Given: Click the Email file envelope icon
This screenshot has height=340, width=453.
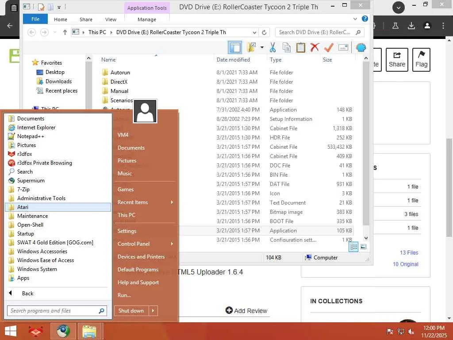Looking at the screenshot, I should coord(343,47).
